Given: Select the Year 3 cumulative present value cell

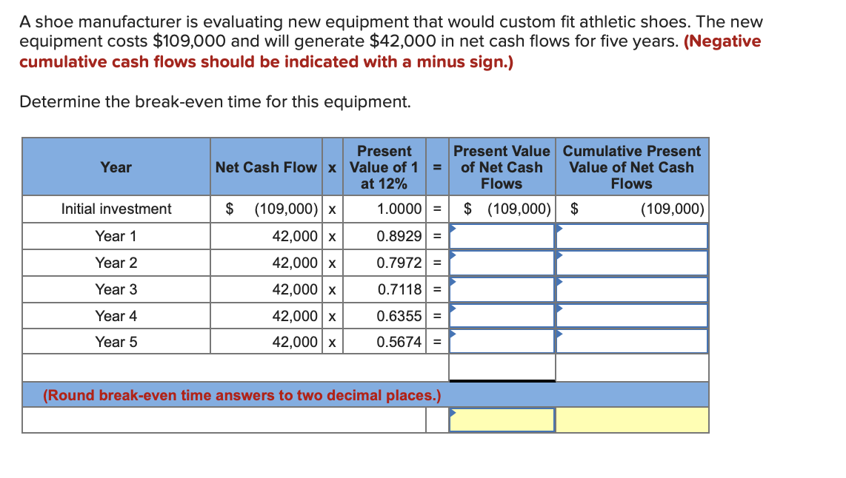Looking at the screenshot, I should 631,289.
